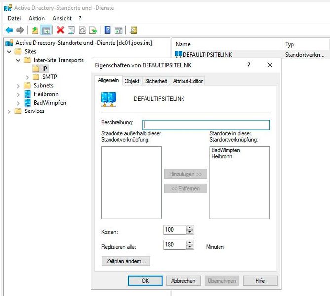Click the OK button
The height and width of the screenshot is (296, 330).
coord(145,281)
